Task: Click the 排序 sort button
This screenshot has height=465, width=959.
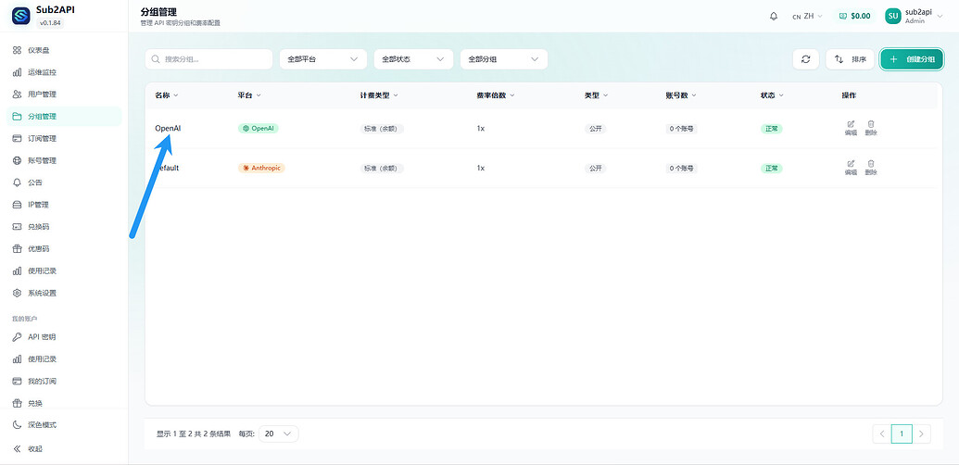Action: tap(851, 59)
